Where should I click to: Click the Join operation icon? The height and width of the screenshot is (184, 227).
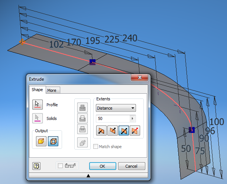click(x=82, y=107)
